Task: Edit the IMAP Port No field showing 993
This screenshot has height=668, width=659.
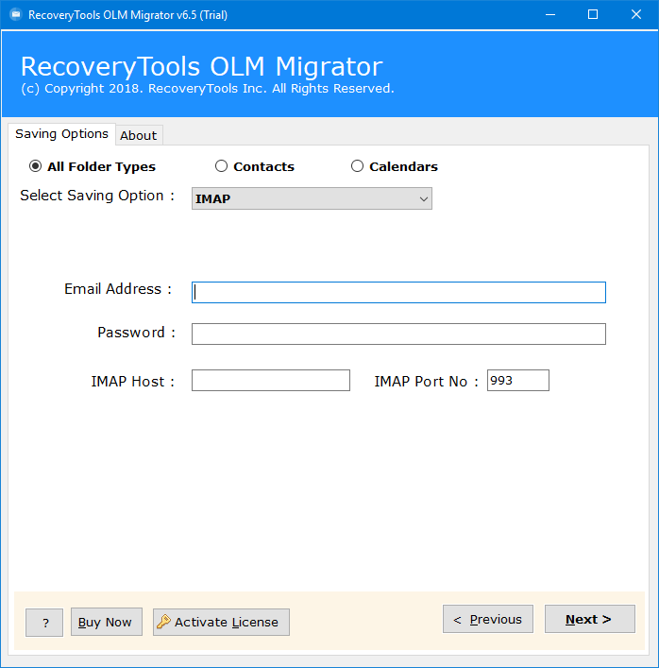Action: [518, 381]
